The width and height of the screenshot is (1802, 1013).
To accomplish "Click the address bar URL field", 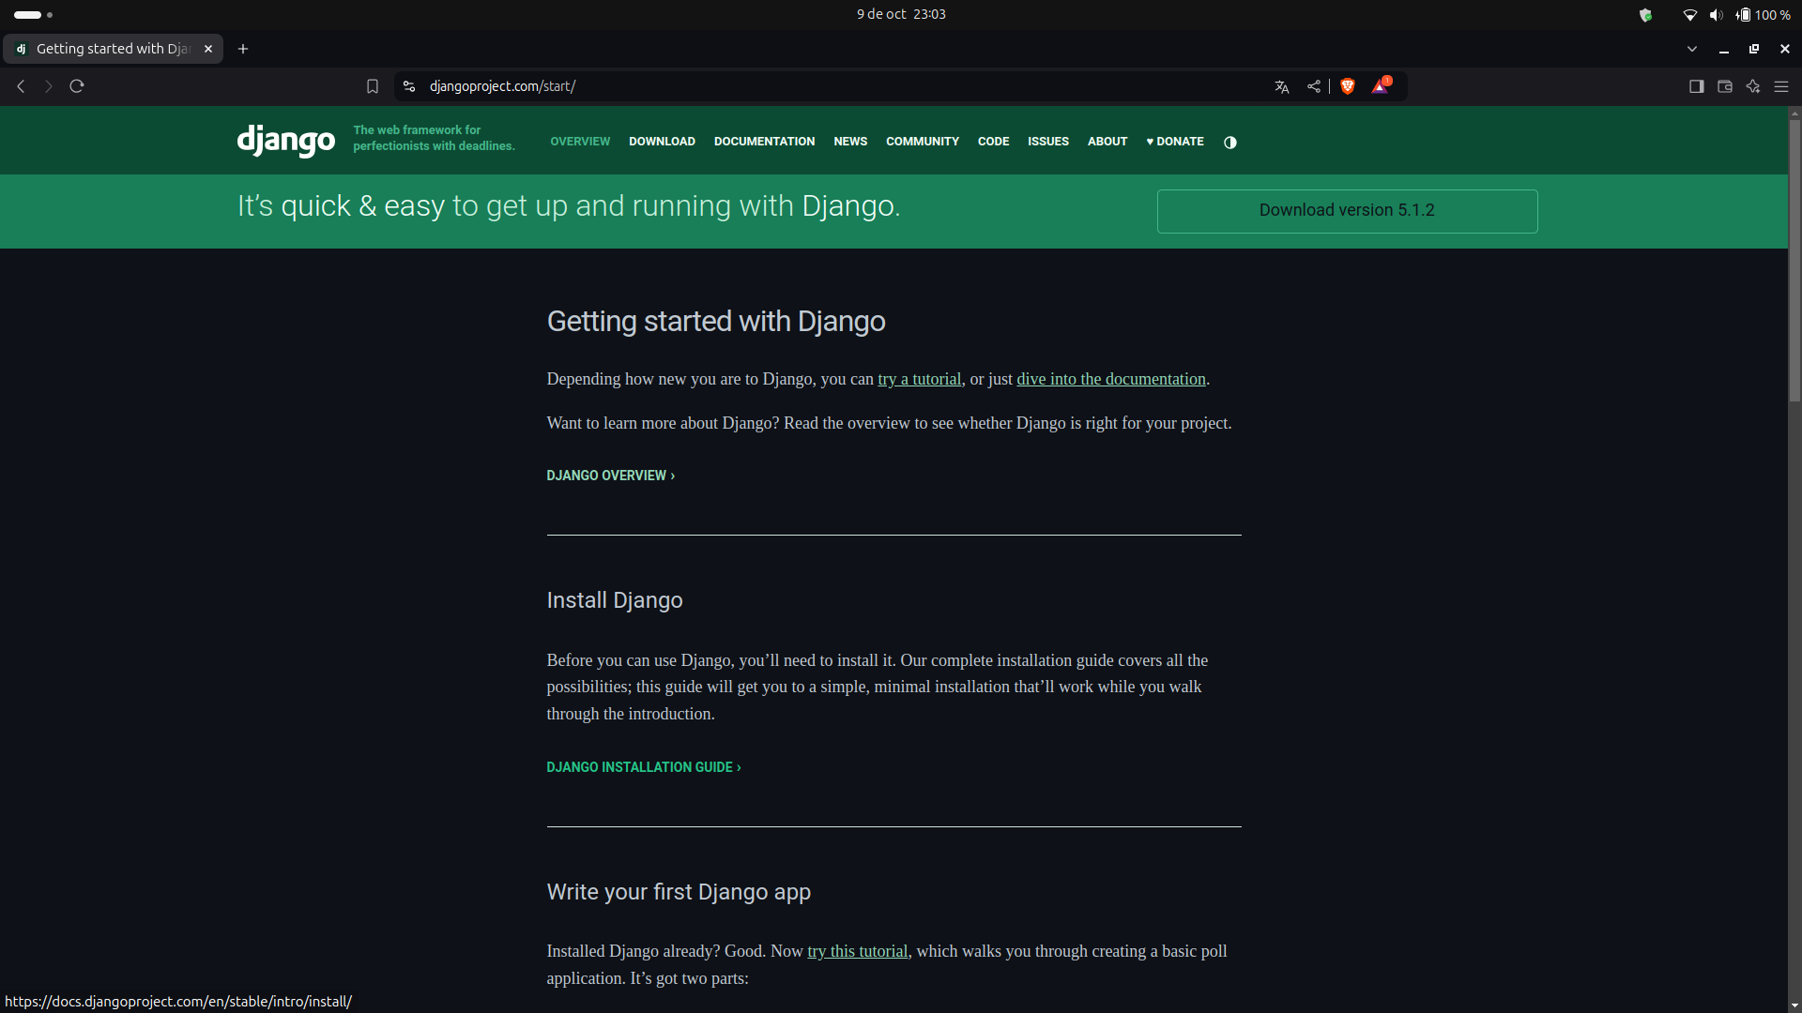I will 845,86.
